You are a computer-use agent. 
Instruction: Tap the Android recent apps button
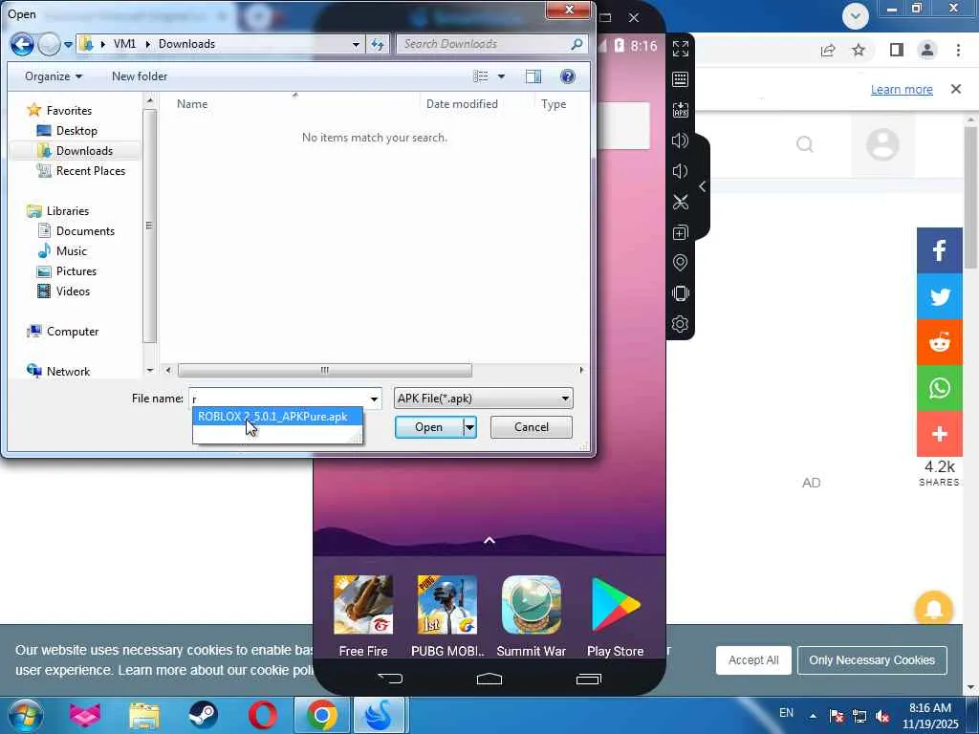click(x=589, y=679)
